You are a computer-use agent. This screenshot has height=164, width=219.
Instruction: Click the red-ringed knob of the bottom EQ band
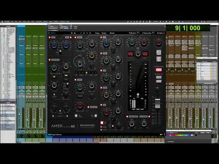pos(106,112)
